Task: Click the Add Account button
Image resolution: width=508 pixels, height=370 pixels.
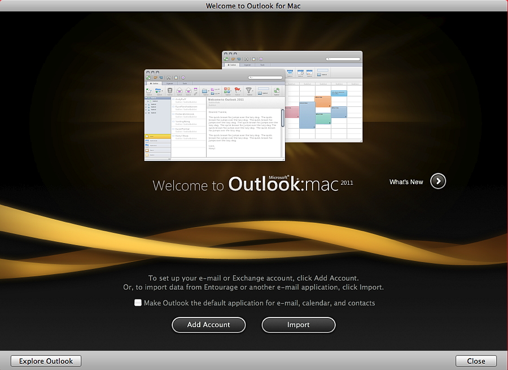Action: pyautogui.click(x=209, y=325)
